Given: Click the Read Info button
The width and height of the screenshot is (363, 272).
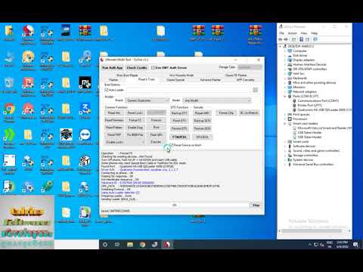Looking at the screenshot, I should (x=114, y=113).
